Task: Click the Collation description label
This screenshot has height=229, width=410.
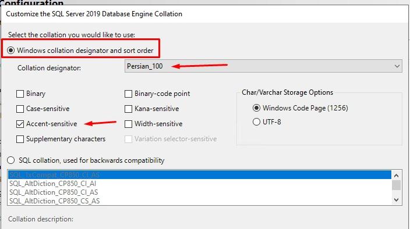Action: 41,219
